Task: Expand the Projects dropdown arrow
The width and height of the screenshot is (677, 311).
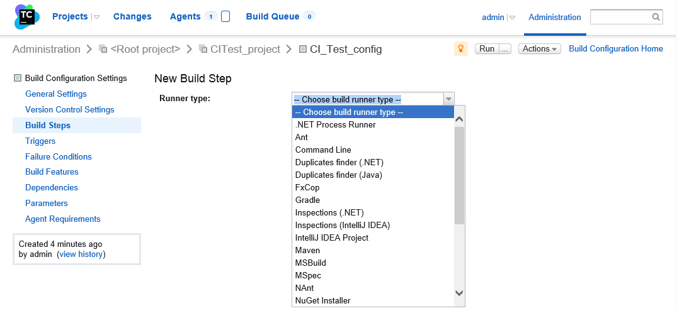Action: [x=96, y=17]
